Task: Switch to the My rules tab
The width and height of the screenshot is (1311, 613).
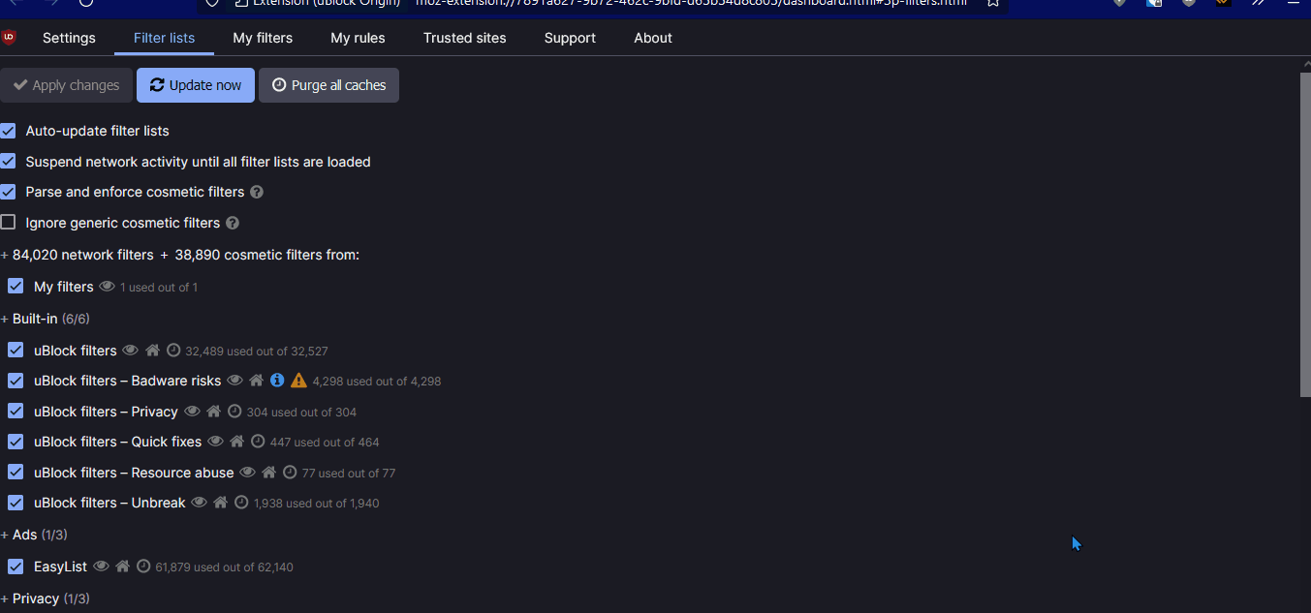Action: tap(358, 38)
